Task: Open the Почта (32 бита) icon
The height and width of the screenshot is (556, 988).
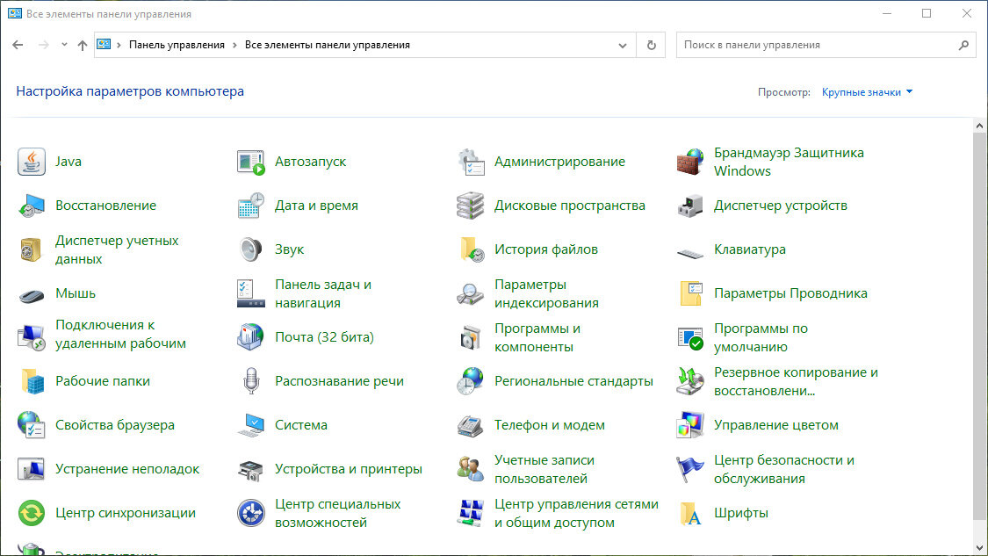Action: pos(251,337)
